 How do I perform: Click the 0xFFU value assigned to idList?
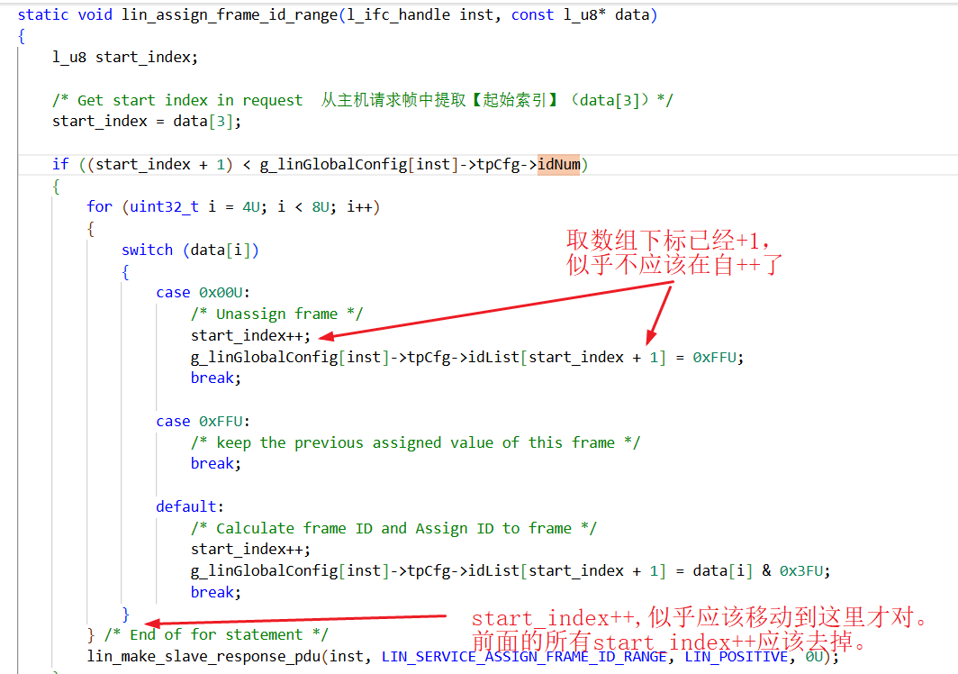point(714,357)
